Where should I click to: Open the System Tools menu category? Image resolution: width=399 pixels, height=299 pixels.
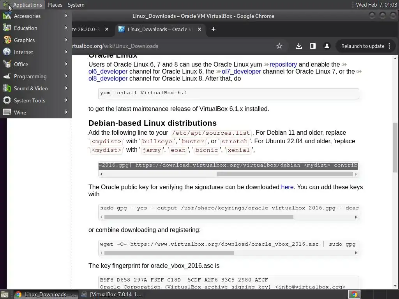pos(36,100)
